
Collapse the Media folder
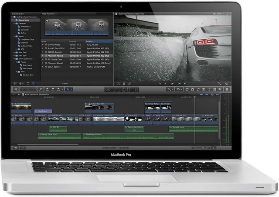(x=14, y=36)
